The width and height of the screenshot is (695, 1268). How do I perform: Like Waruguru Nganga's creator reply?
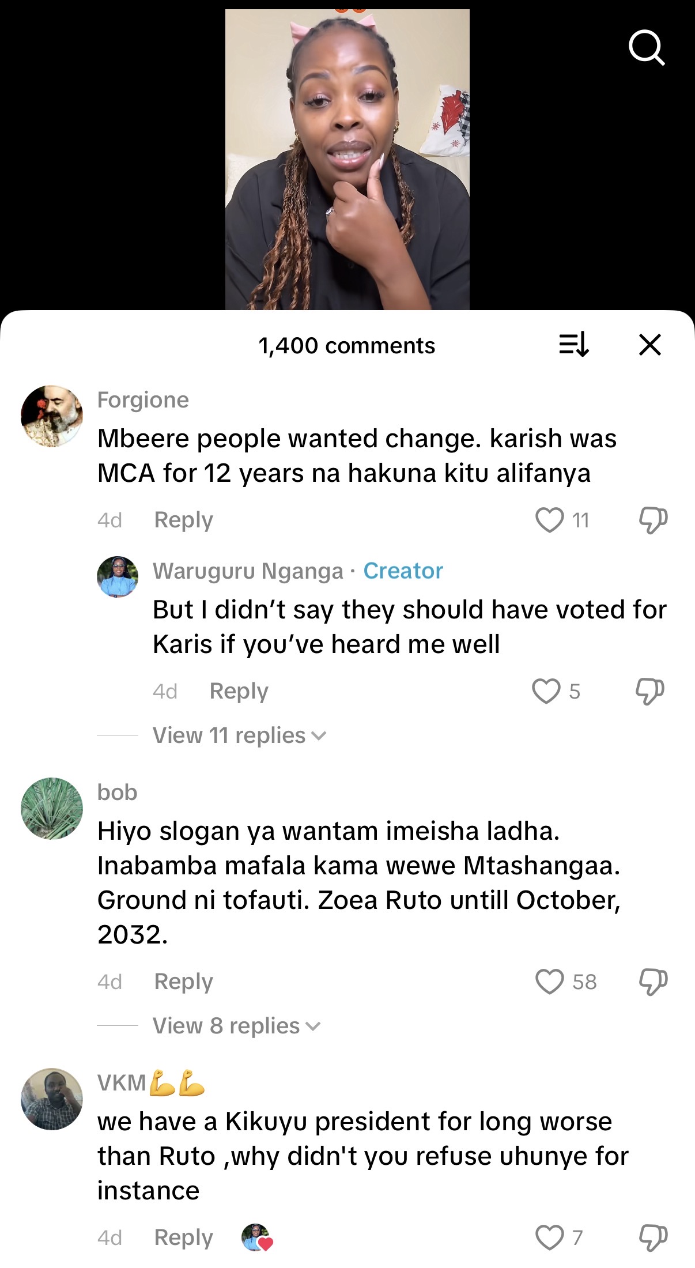(546, 691)
